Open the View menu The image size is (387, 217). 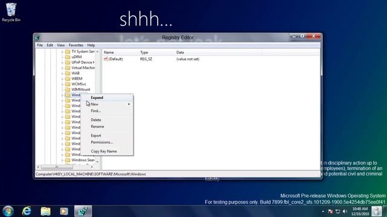(60, 45)
